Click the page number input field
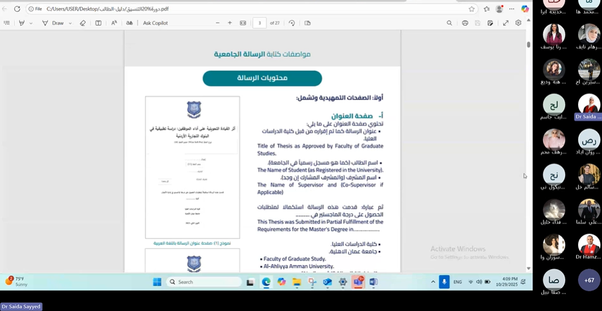 coord(260,23)
